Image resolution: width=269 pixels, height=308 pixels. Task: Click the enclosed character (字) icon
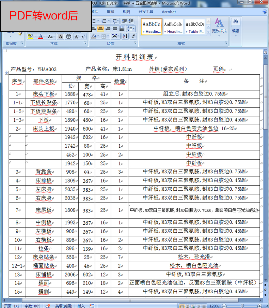click(68, 36)
